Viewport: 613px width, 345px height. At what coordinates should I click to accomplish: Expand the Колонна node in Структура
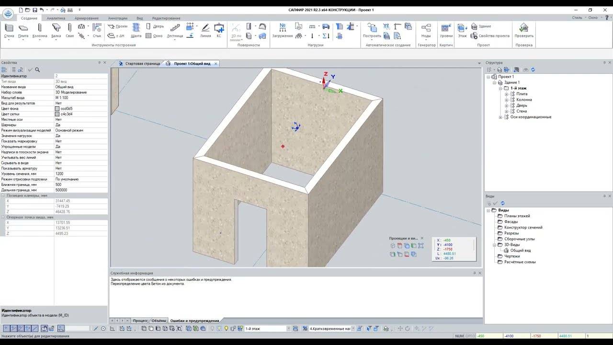(x=506, y=100)
